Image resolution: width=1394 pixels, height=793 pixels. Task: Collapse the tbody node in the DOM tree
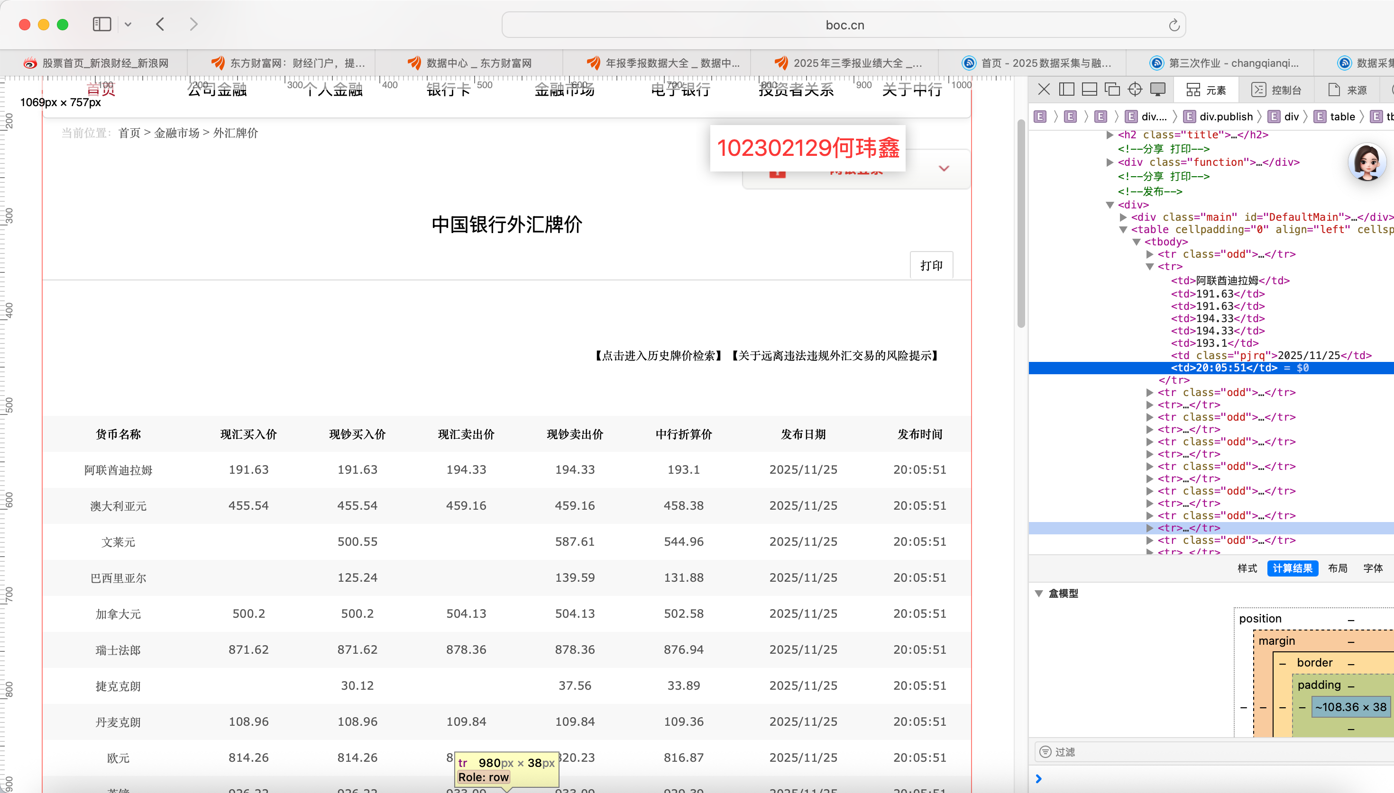[1136, 242]
